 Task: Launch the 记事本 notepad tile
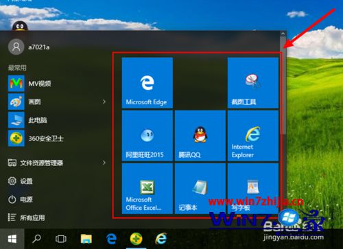click(x=200, y=189)
